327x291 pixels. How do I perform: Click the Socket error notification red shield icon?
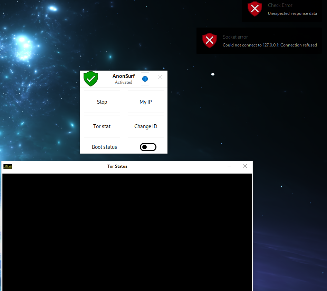coord(210,40)
